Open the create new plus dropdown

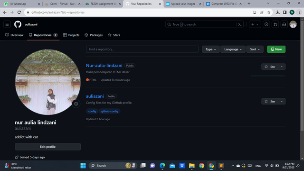[x=255, y=24]
